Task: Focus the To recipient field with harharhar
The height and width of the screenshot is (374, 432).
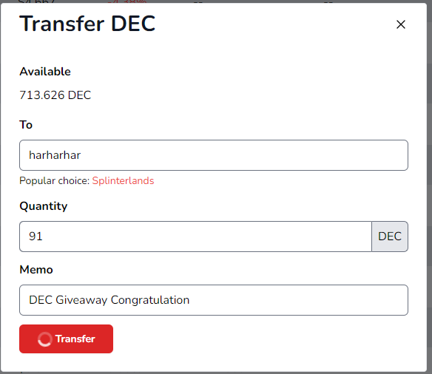Action: 214,155
